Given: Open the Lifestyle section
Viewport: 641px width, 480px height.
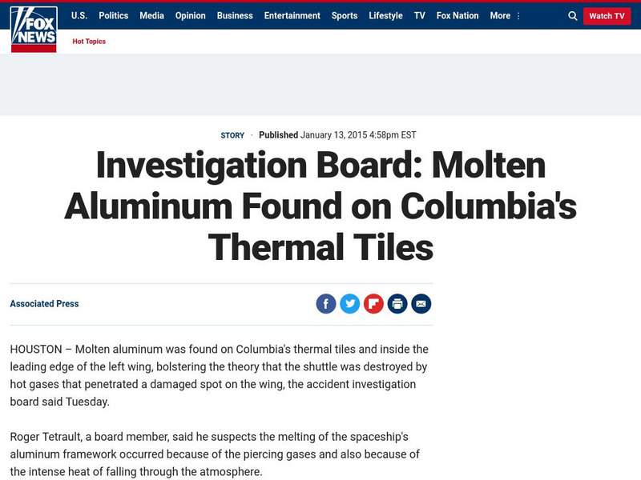Looking at the screenshot, I should [x=386, y=16].
